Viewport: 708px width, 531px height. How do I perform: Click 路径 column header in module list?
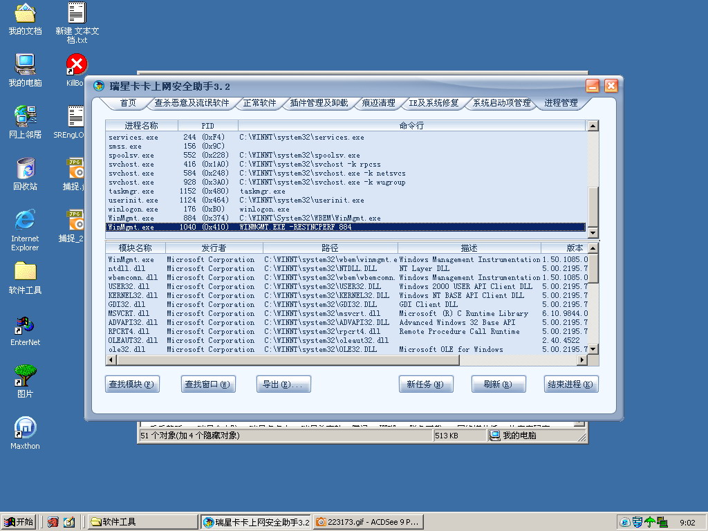pyautogui.click(x=330, y=248)
